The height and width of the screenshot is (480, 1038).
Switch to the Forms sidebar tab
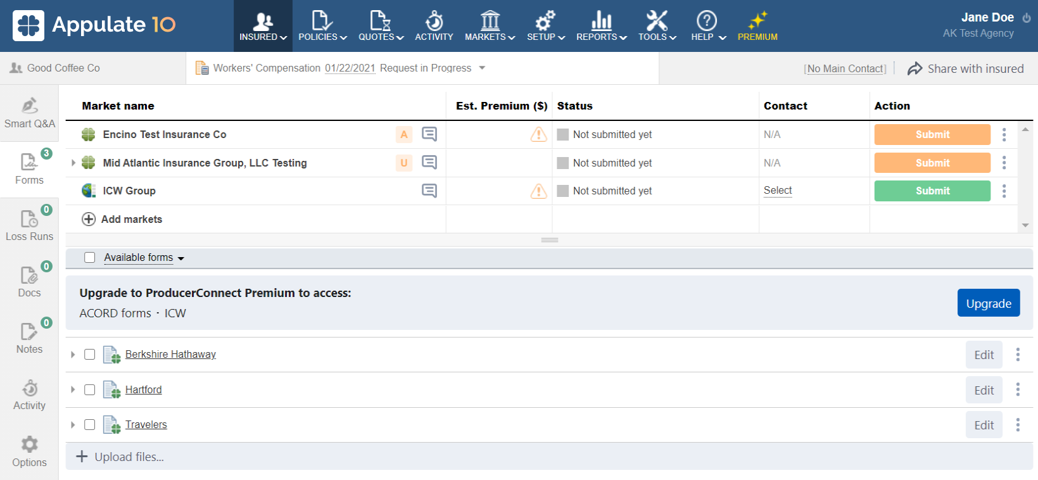point(29,169)
